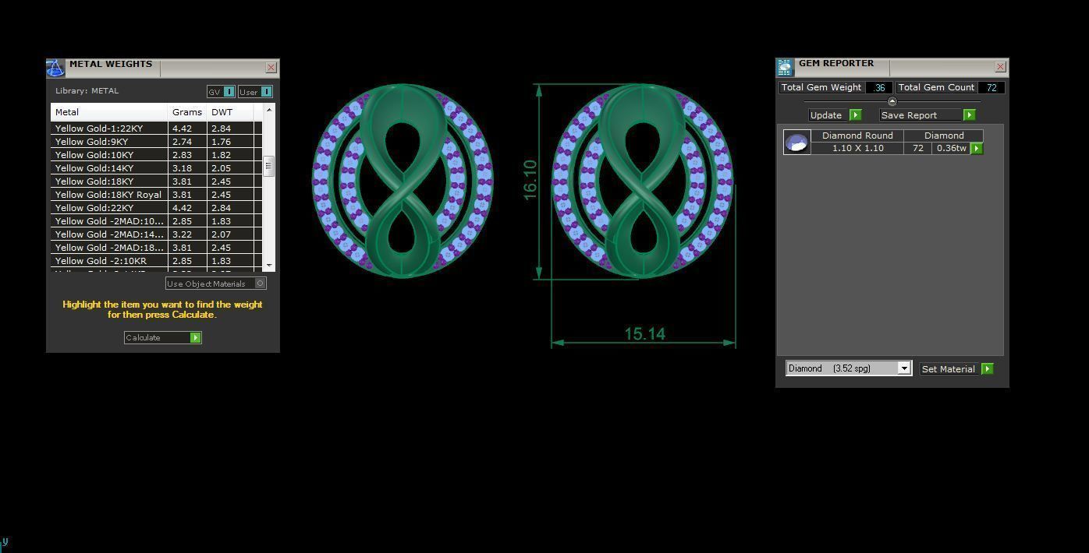
Task: Click the 3.18 grams value for 14KY
Action: 182,168
